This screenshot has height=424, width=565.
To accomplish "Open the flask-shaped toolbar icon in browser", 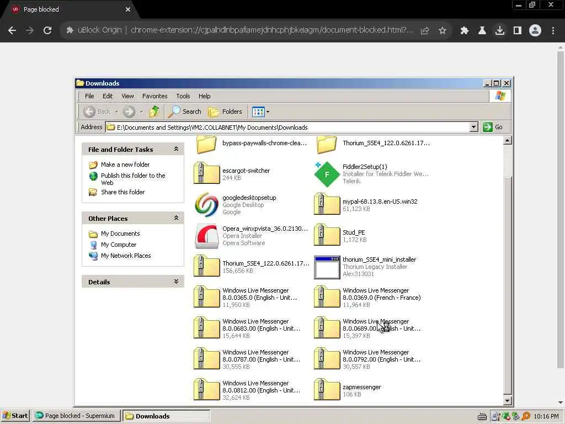I will 482,30.
